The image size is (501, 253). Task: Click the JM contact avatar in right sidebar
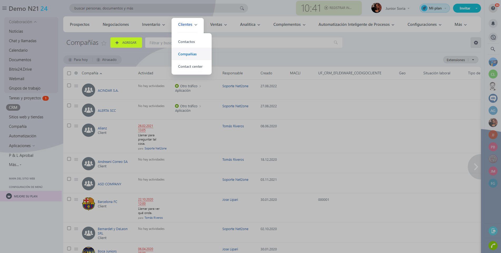493,171
